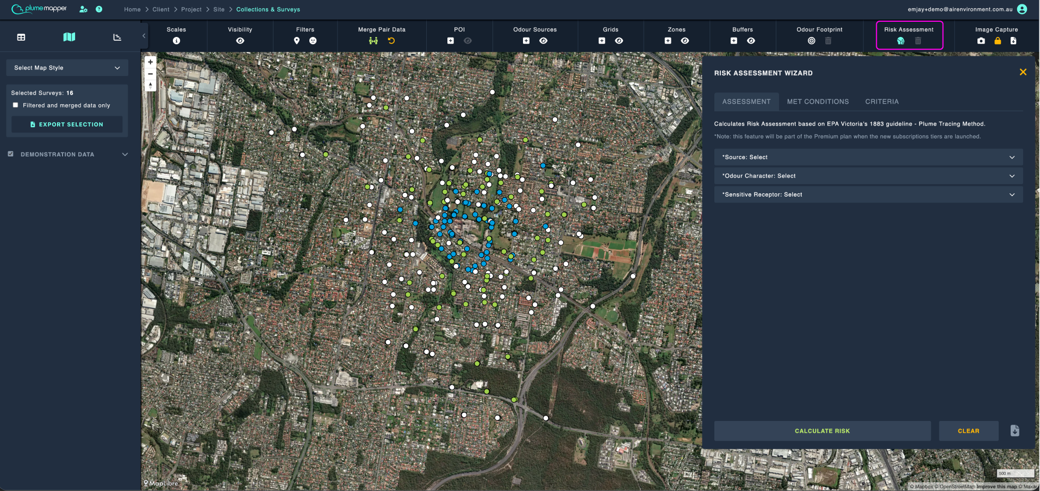This screenshot has height=491, width=1040.
Task: Add a new Buffer
Action: pyautogui.click(x=734, y=41)
